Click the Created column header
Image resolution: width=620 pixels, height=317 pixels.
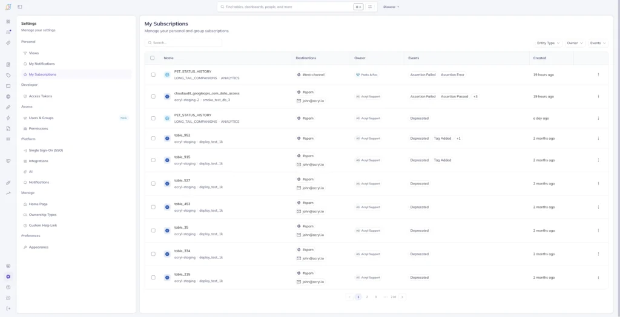pos(539,58)
